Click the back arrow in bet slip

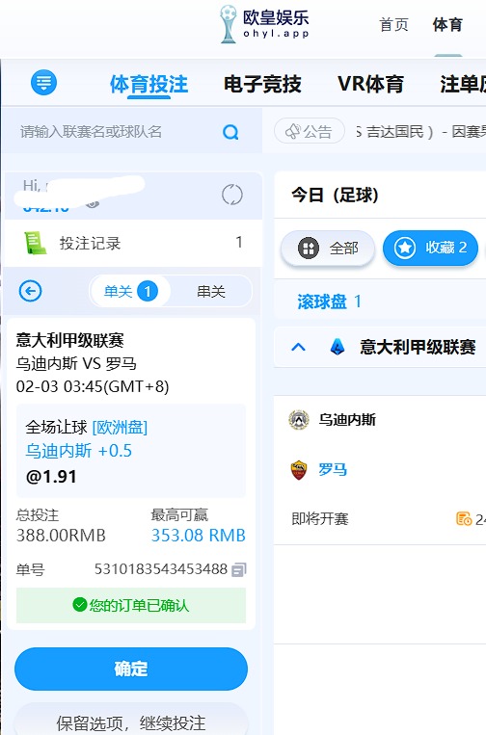[x=31, y=291]
